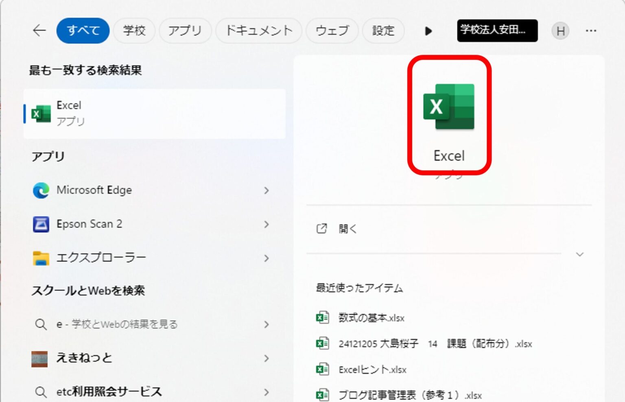This screenshot has width=625, height=402.
Task: Click the エクスプローラー folder icon
Action: [41, 258]
